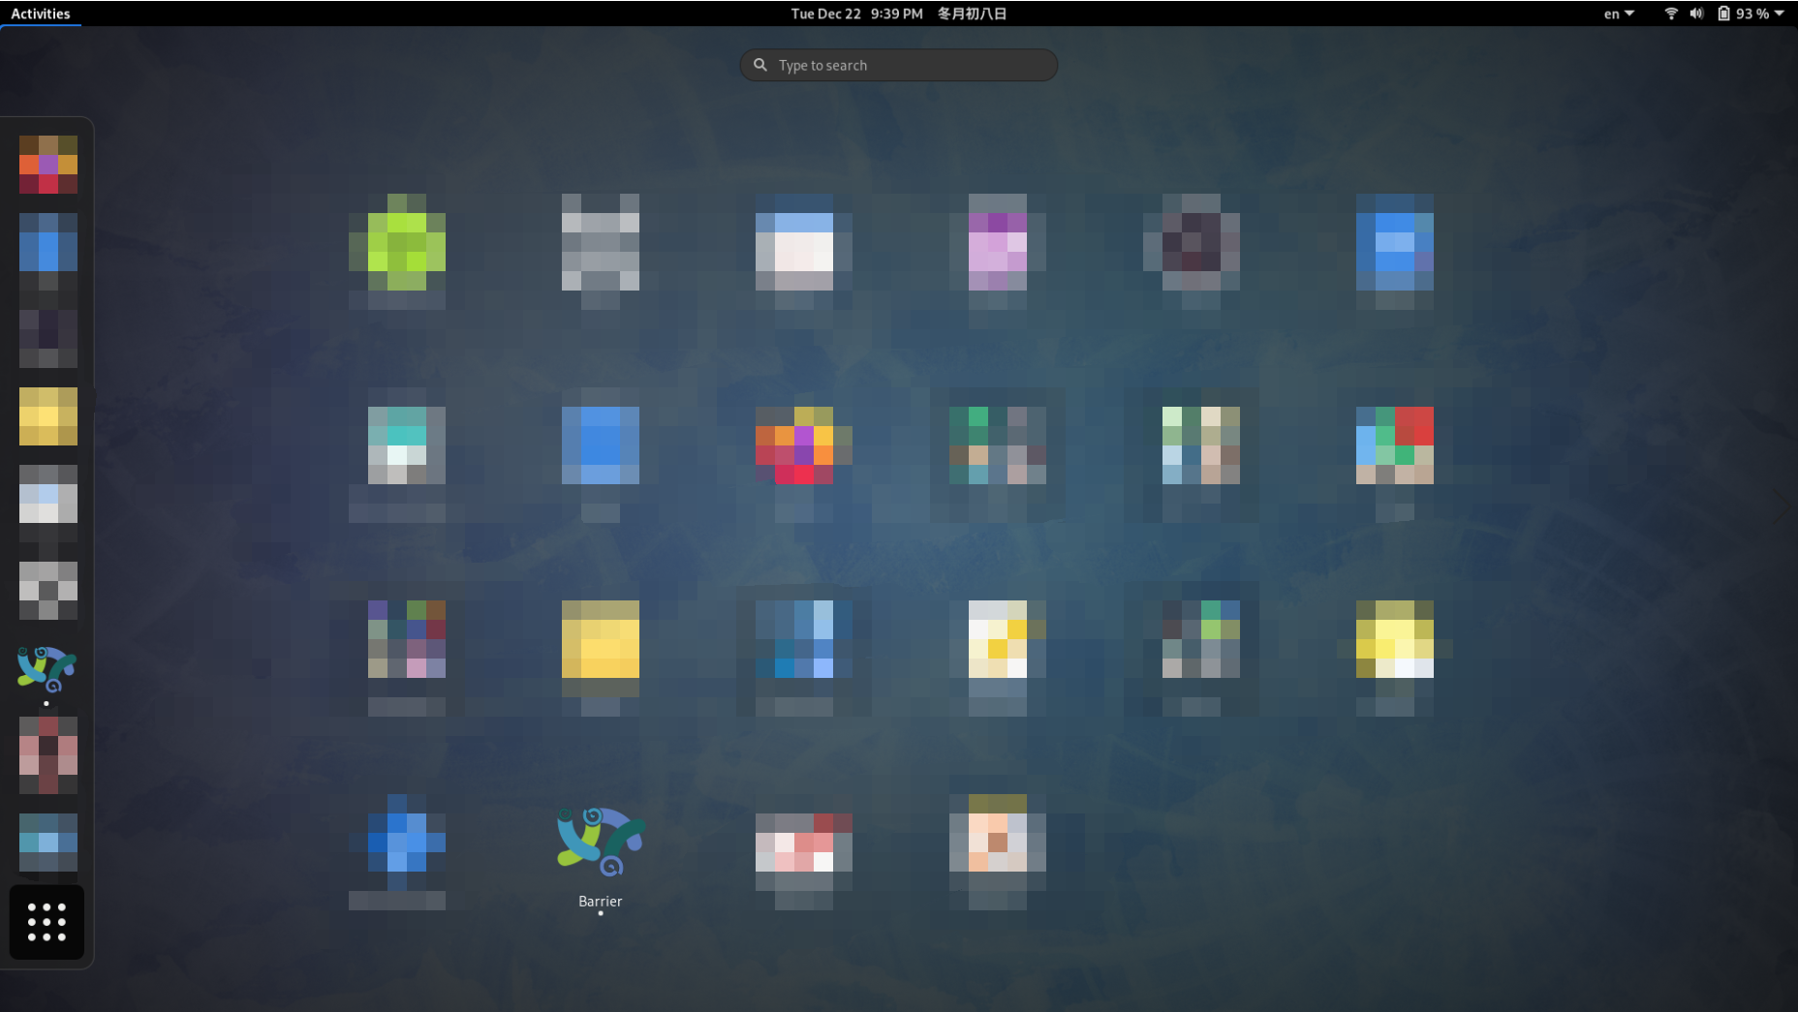Click the battery icon in the top bar
Image resolution: width=1798 pixels, height=1012 pixels.
[1723, 14]
